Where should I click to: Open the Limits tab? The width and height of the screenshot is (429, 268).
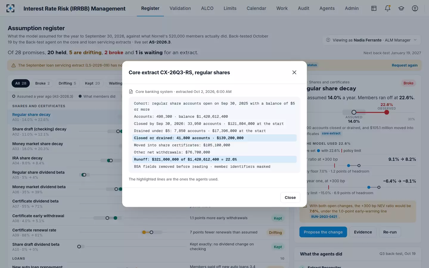(x=230, y=8)
